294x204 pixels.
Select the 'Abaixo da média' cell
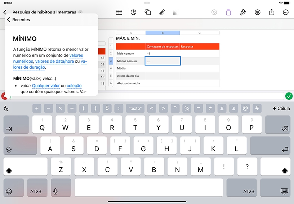[x=131, y=83]
